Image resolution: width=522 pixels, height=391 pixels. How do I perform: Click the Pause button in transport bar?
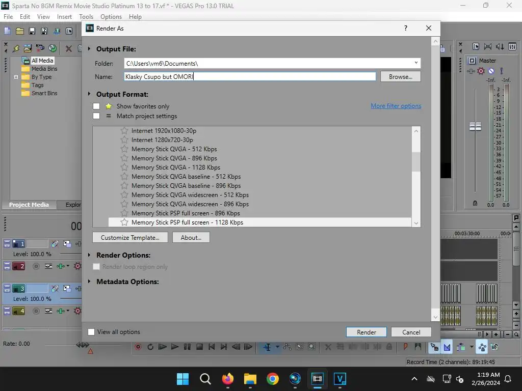coord(187,347)
